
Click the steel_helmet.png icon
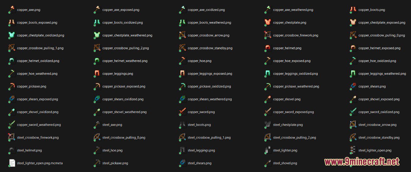click(12, 150)
